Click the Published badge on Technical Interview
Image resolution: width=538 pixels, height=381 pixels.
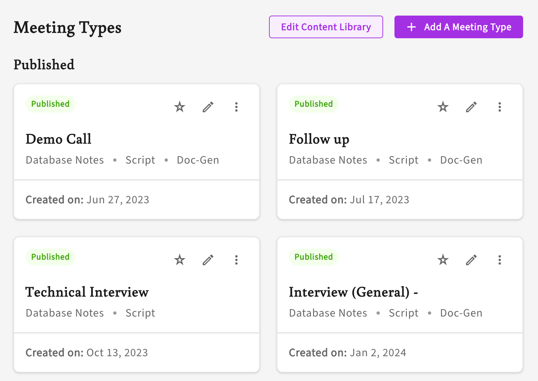tap(50, 257)
